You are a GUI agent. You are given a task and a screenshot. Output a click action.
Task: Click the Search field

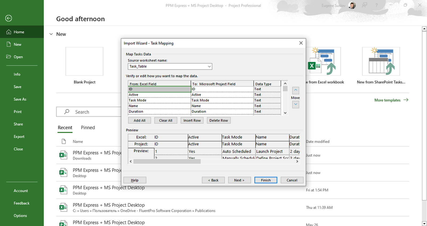(x=89, y=112)
